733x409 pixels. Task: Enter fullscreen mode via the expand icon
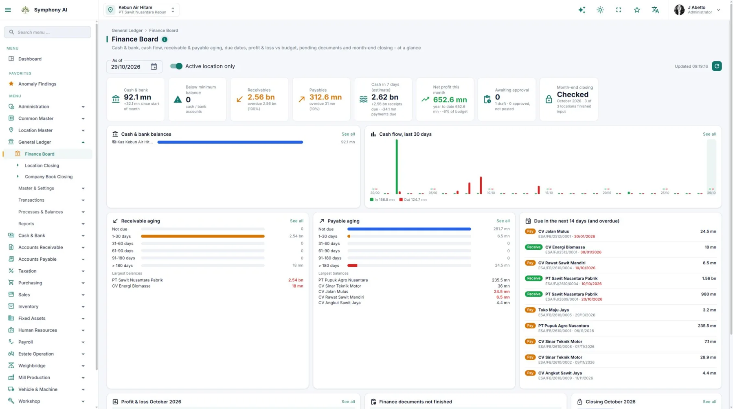619,10
